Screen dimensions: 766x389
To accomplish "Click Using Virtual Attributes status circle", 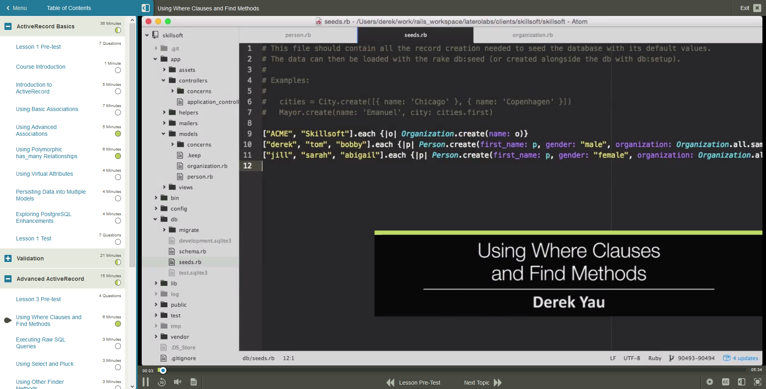I will (x=118, y=177).
